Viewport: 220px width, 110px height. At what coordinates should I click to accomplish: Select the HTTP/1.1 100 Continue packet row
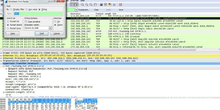click(x=110, y=34)
